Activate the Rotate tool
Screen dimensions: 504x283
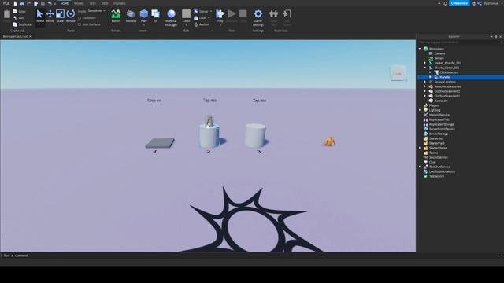pyautogui.click(x=70, y=16)
